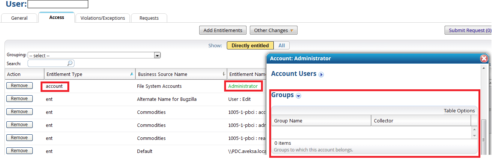Click the Groups table scroll down arrow
The width and height of the screenshot is (493, 160).
pos(474,135)
